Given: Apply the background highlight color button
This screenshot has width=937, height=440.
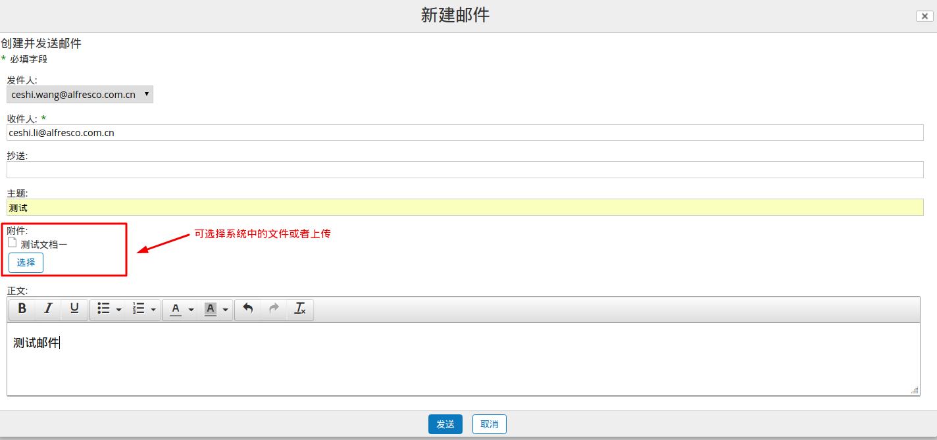Looking at the screenshot, I should [x=210, y=308].
